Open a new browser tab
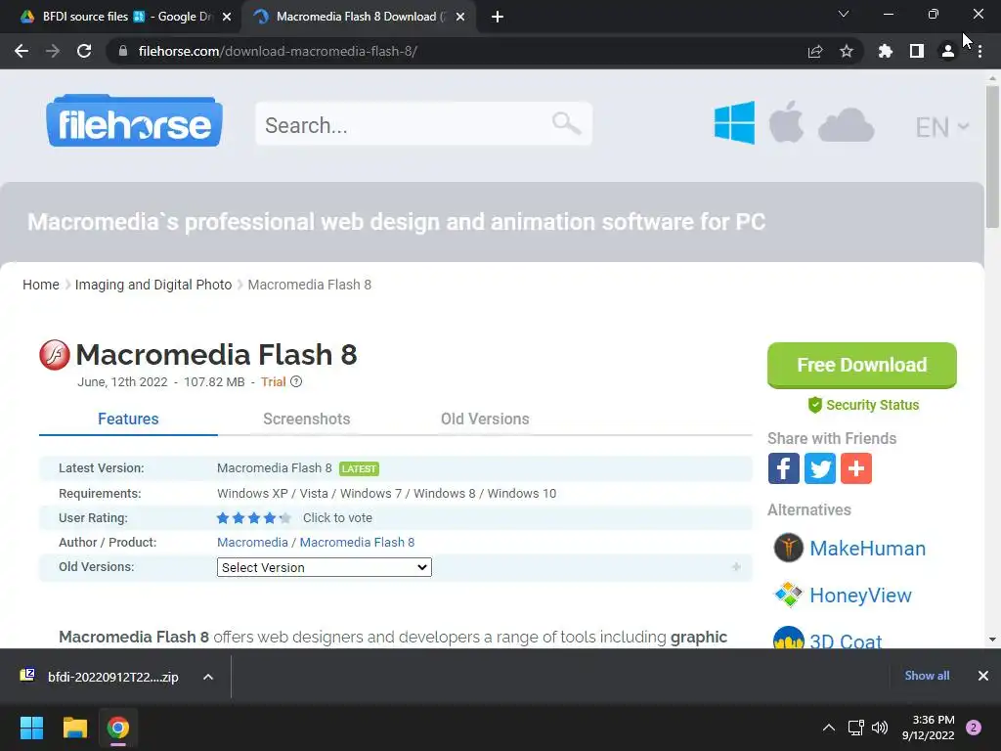Screen dimensions: 1001x751 click(x=498, y=17)
